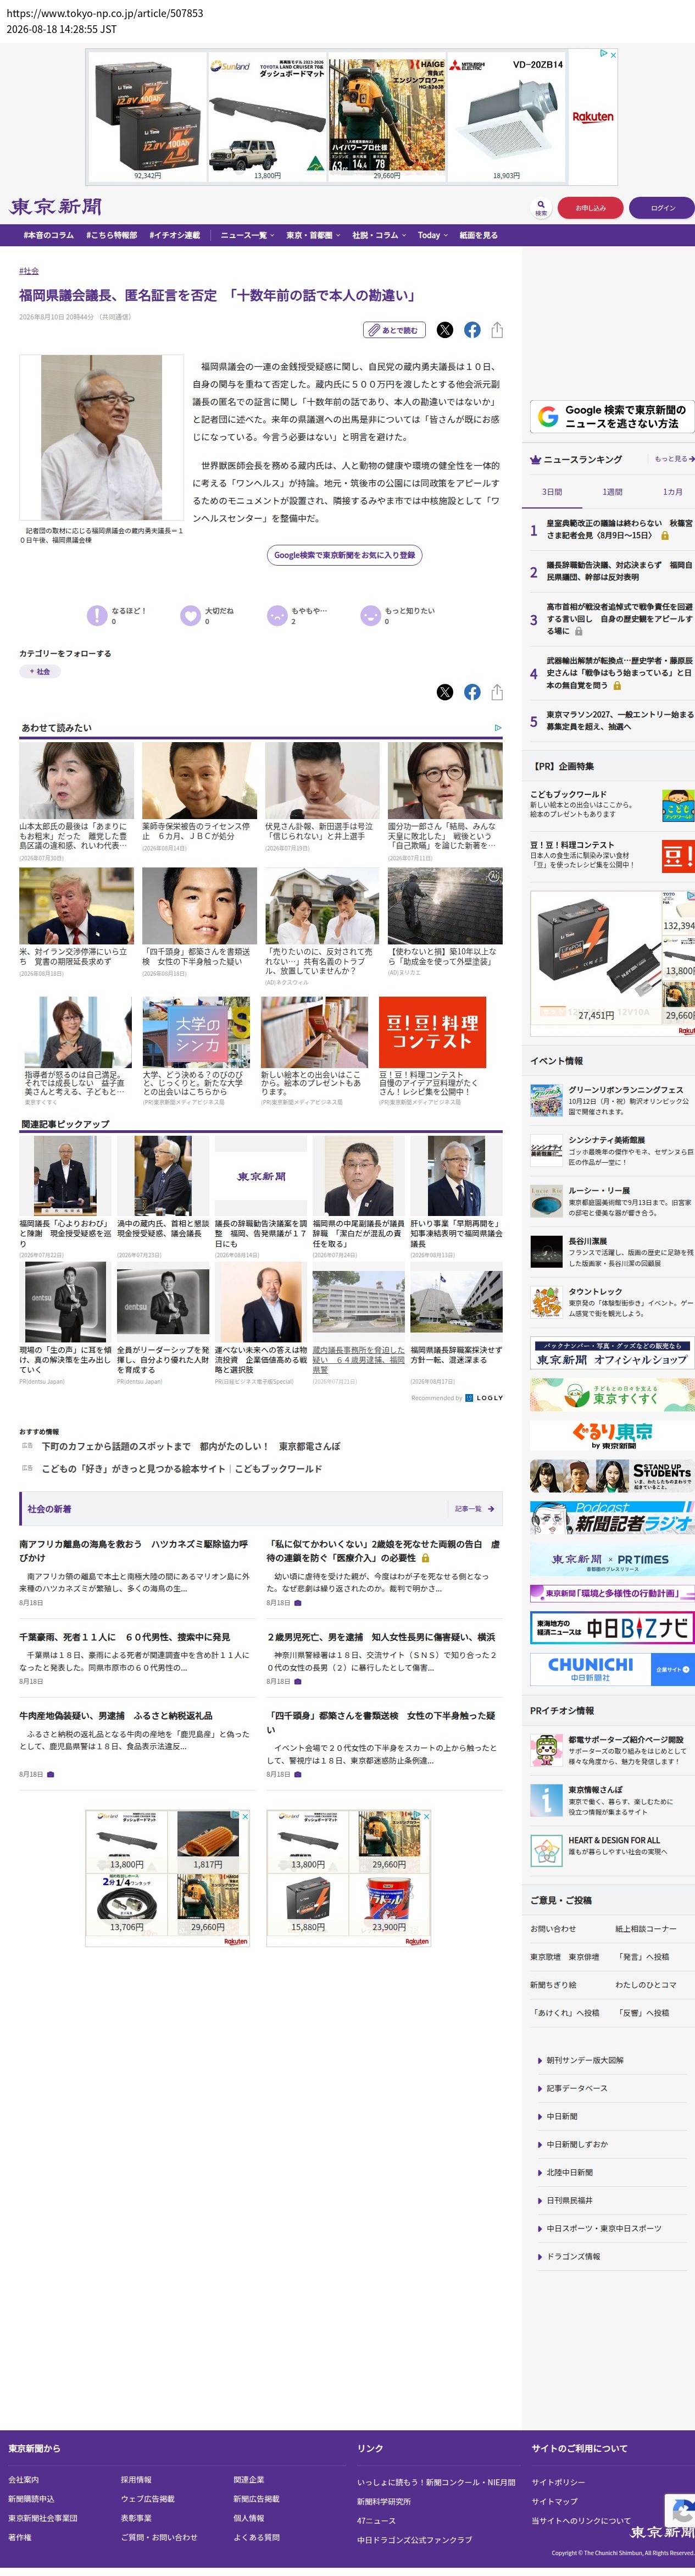Click the 東京新聞 logo in the header
695x2576 pixels.
click(56, 207)
